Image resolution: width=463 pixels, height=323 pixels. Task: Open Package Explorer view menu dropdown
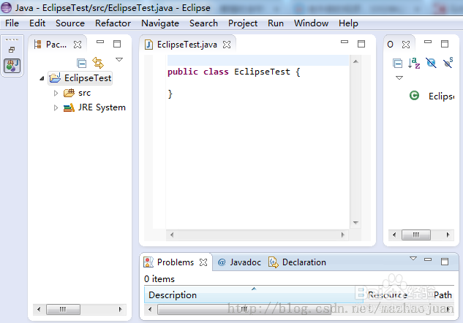(119, 60)
